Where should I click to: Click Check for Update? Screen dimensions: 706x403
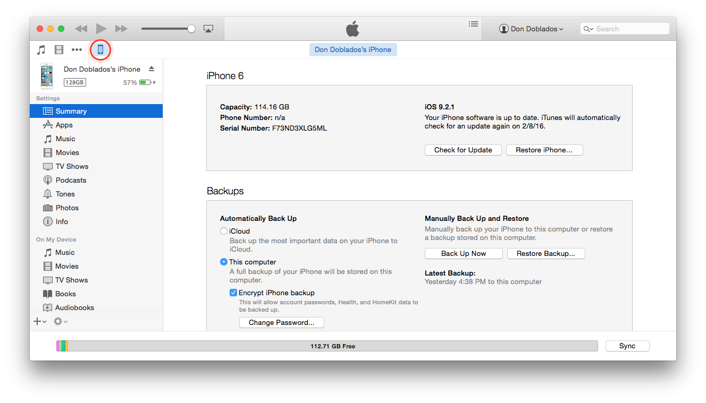pos(463,150)
